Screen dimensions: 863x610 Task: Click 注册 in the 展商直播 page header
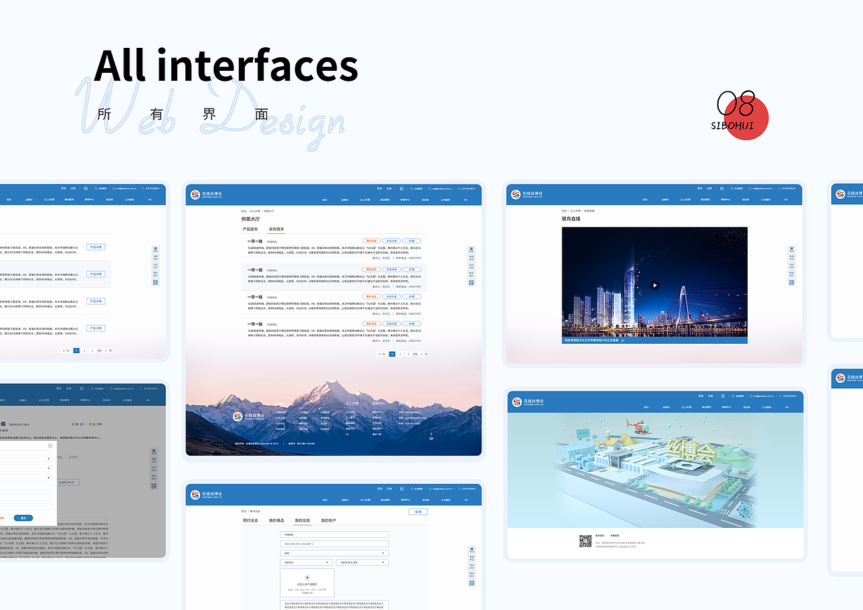709,189
